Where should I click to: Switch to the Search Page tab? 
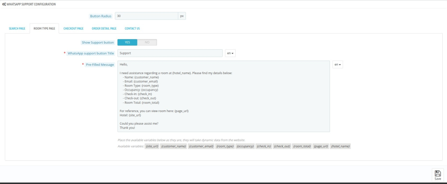[x=17, y=28]
